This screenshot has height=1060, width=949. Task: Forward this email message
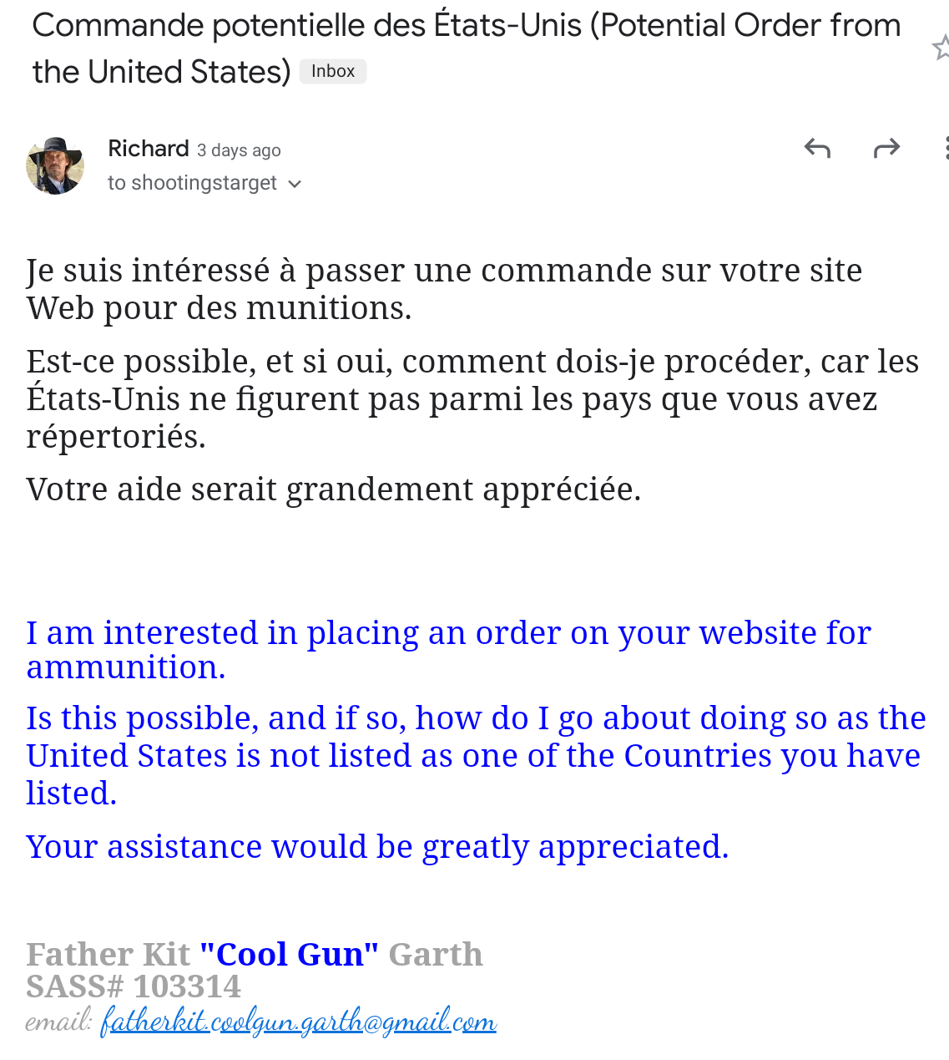point(886,149)
